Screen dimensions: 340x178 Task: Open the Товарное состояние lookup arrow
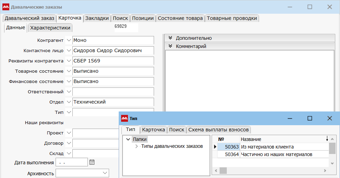[x=69, y=71]
